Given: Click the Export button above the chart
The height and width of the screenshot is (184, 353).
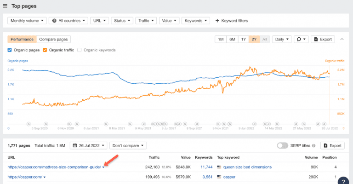Looking at the screenshot, I should tap(323, 39).
